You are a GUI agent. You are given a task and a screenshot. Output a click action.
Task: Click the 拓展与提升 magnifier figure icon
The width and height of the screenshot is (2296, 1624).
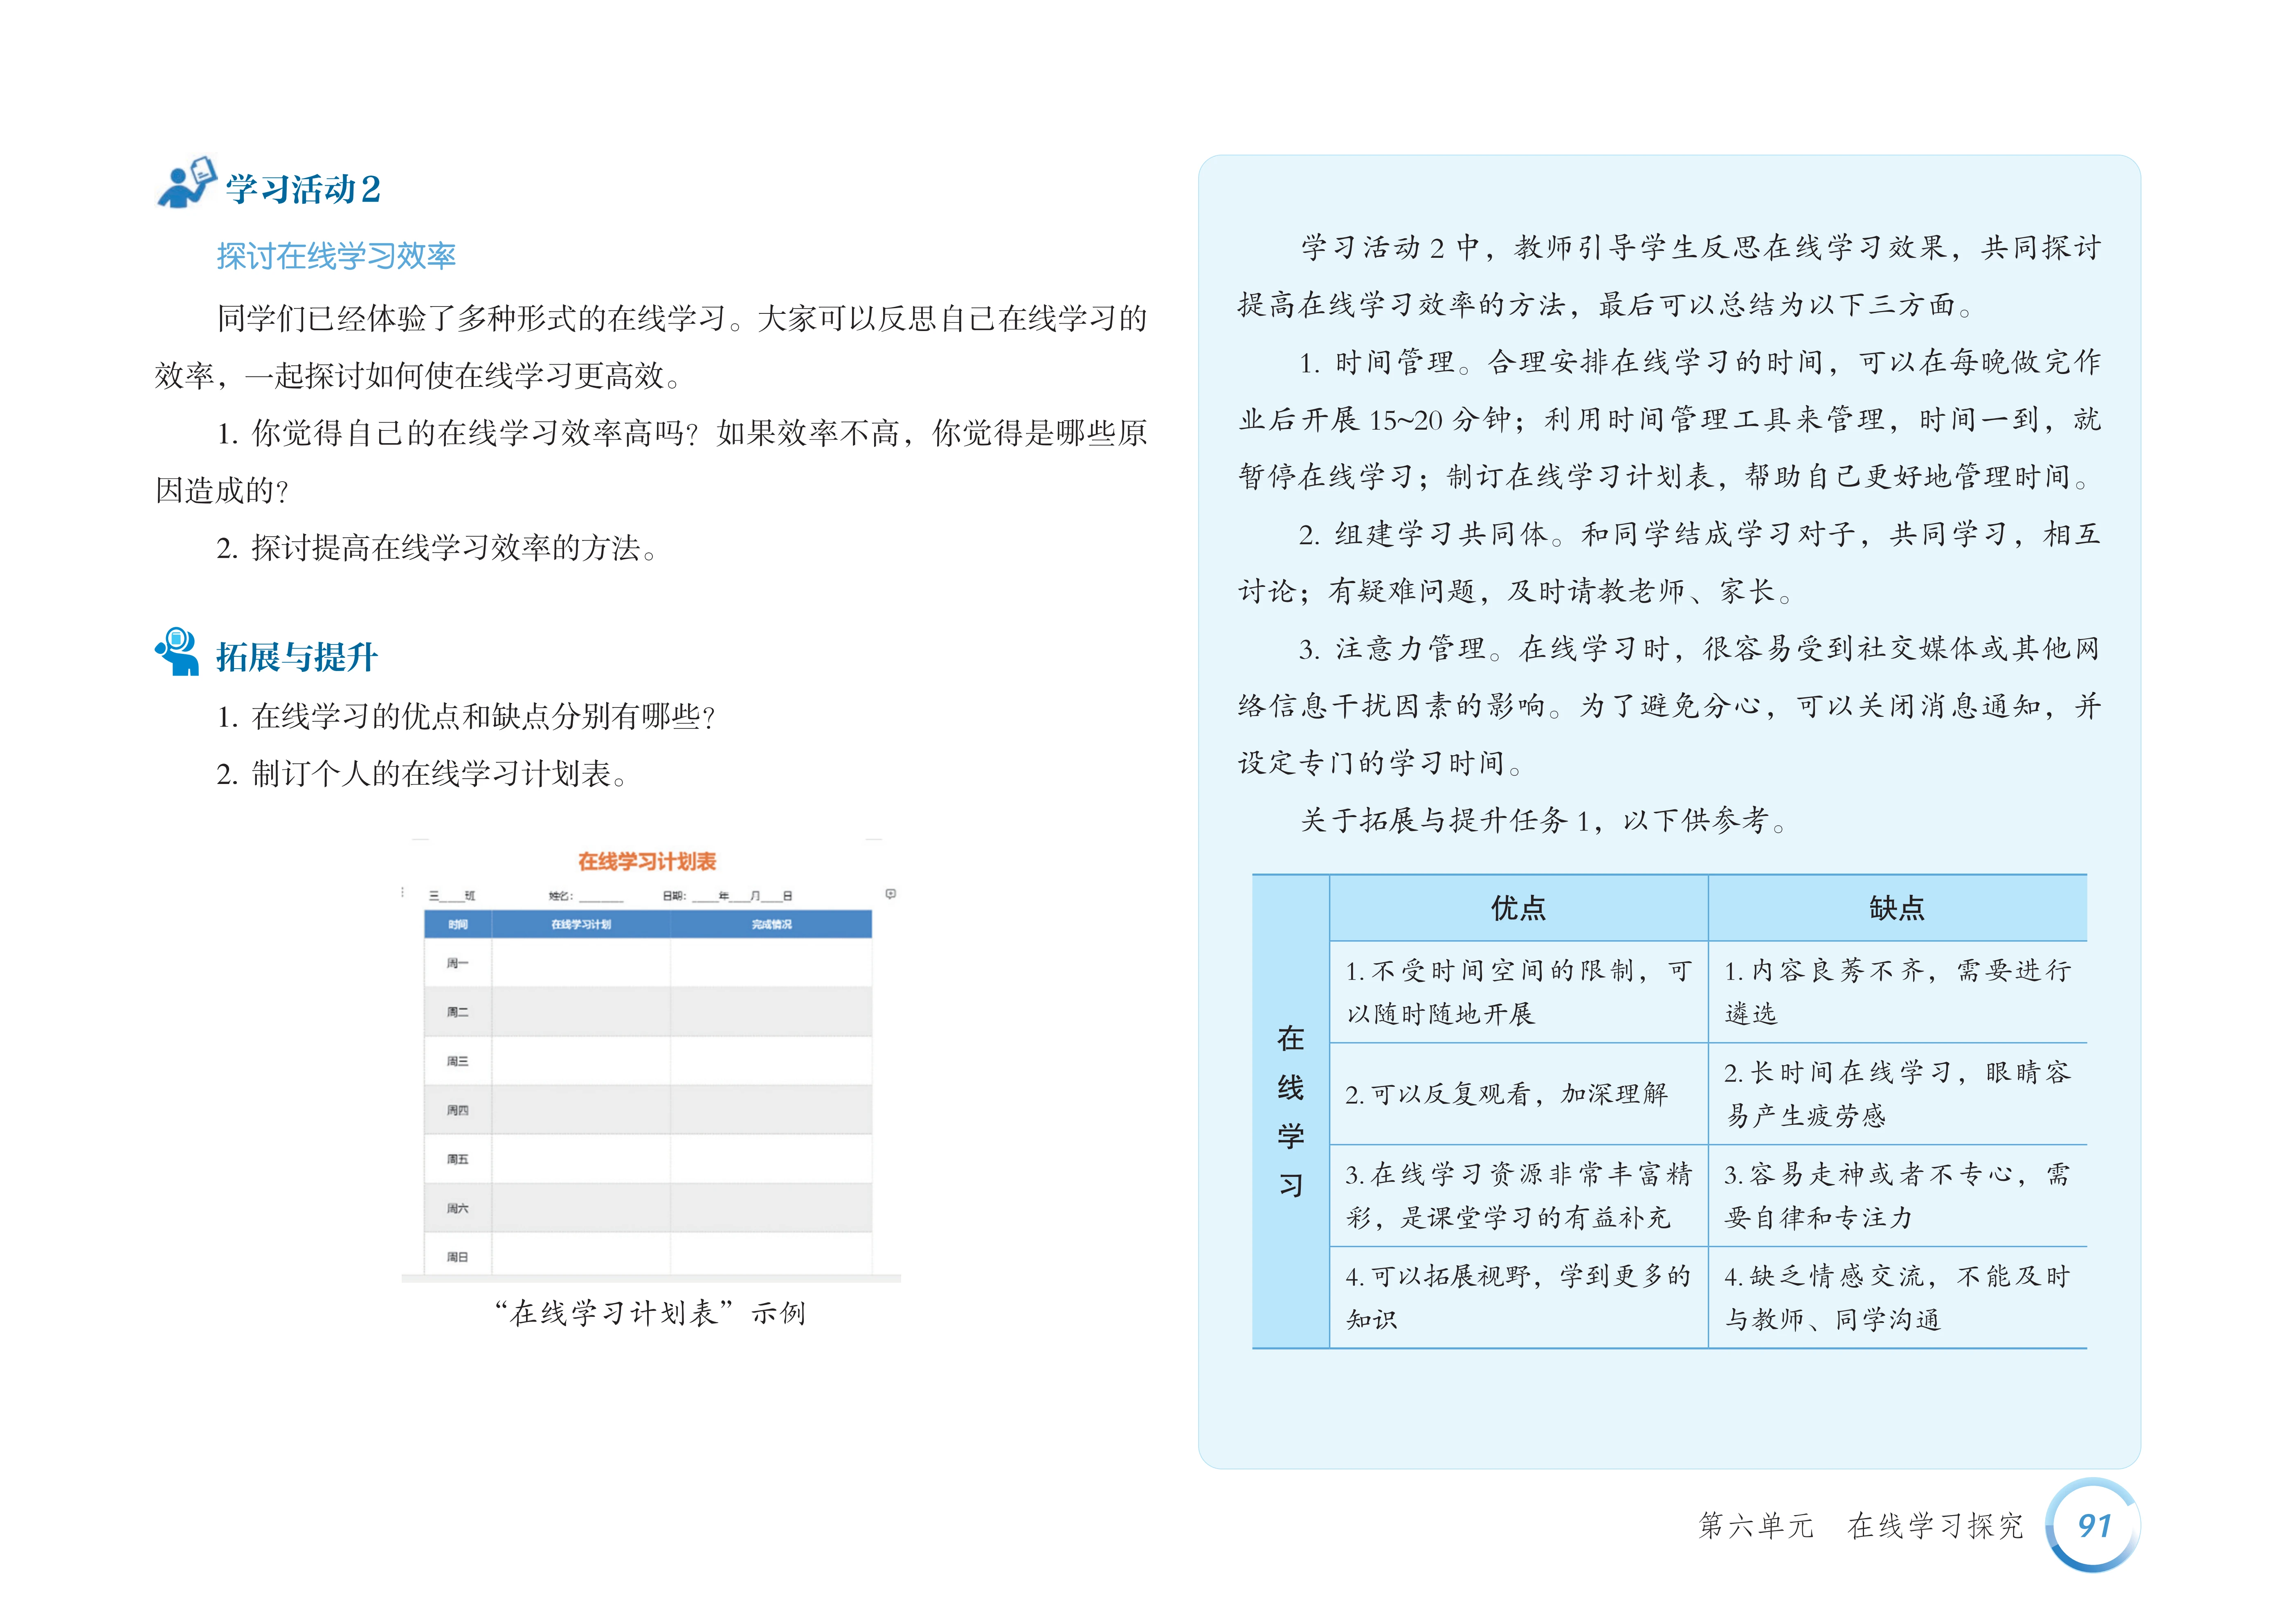click(x=177, y=652)
